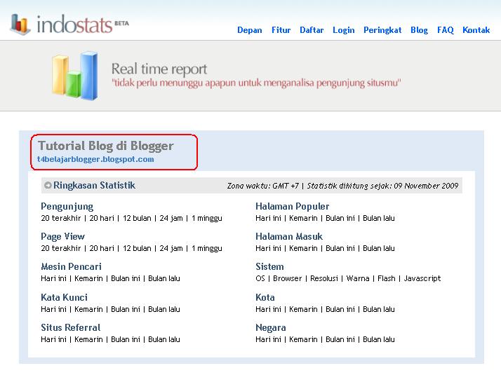This screenshot has width=501, height=375.
Task: View Situs Referral Bulan lalu
Action: (164, 339)
